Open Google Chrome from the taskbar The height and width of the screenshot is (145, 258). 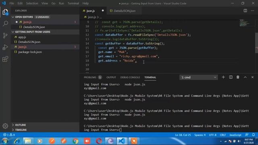[75, 141]
